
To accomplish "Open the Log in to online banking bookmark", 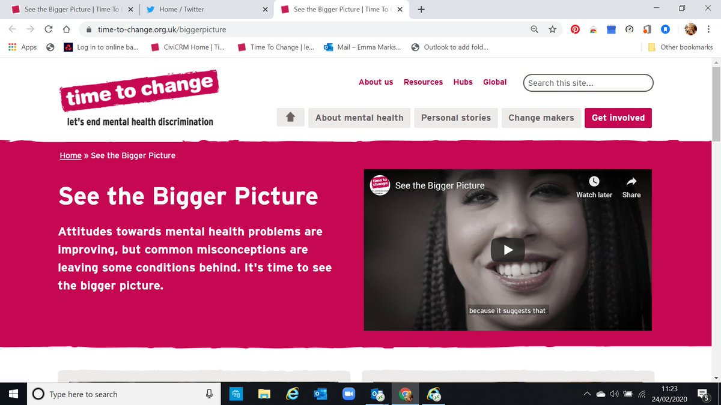I will pyautogui.click(x=101, y=47).
